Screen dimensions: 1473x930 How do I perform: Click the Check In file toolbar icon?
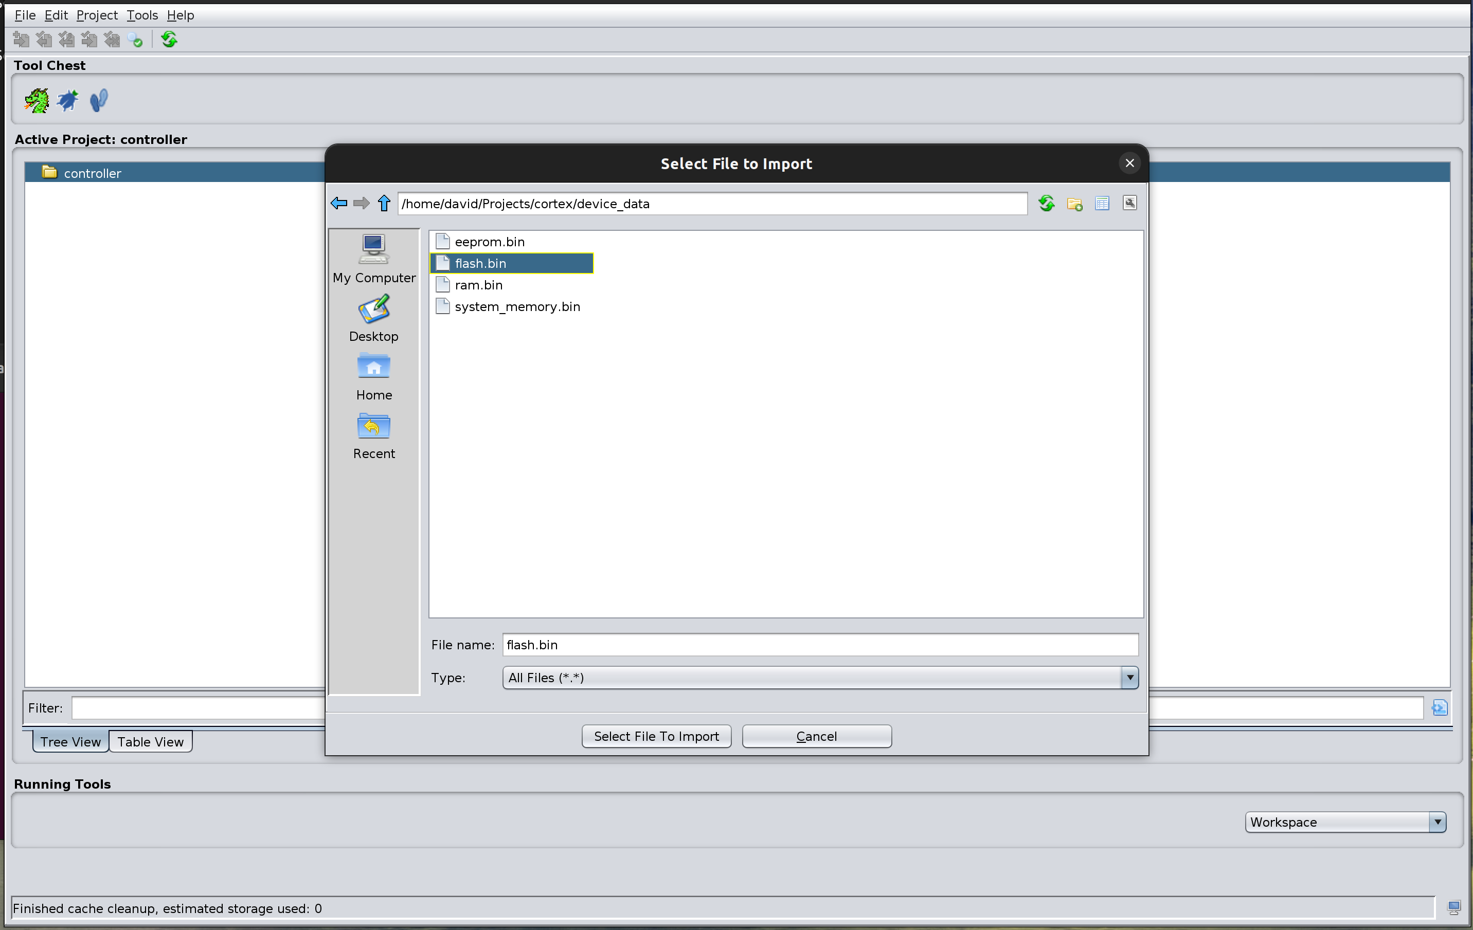pyautogui.click(x=88, y=40)
